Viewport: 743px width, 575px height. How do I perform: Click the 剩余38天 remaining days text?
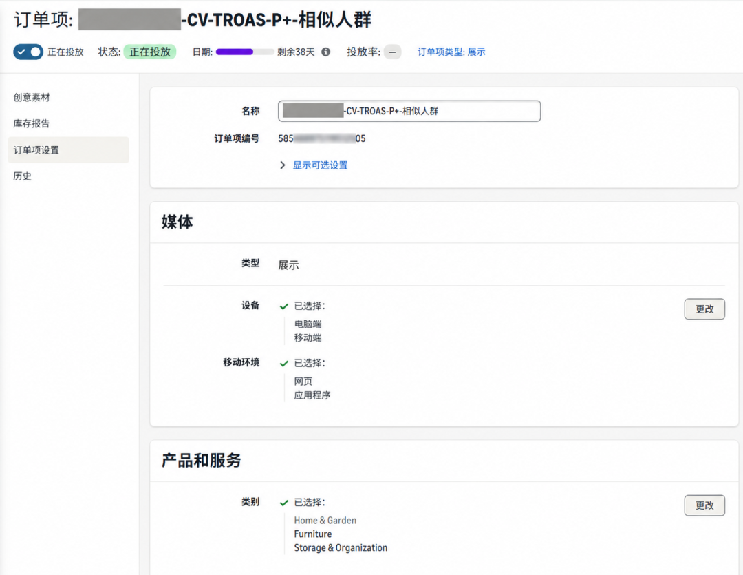pos(296,52)
